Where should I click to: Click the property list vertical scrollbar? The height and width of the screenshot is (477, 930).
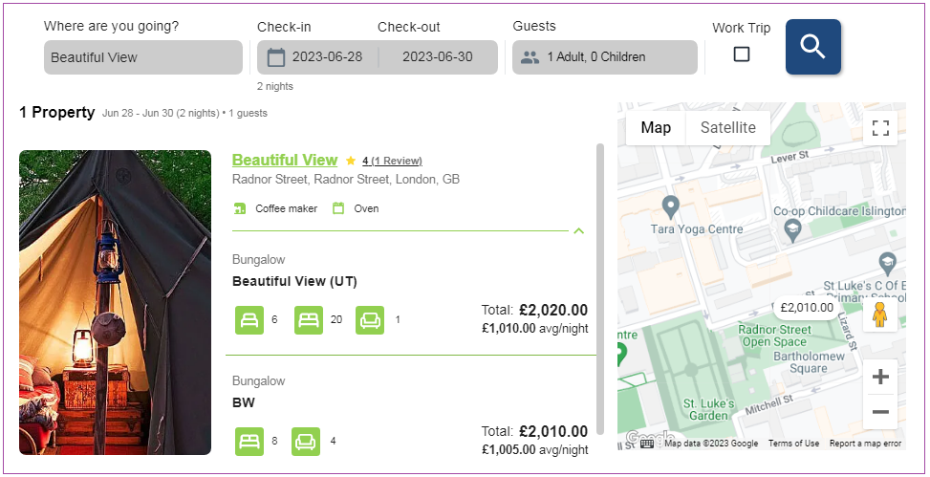point(599,289)
